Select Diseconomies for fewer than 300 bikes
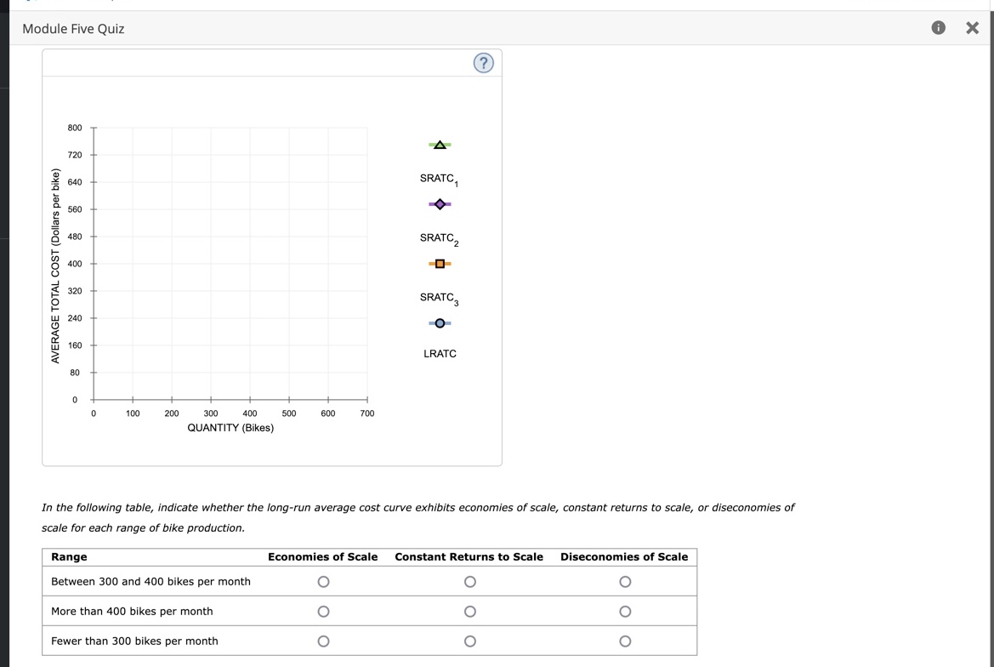The height and width of the screenshot is (667, 994). (625, 641)
